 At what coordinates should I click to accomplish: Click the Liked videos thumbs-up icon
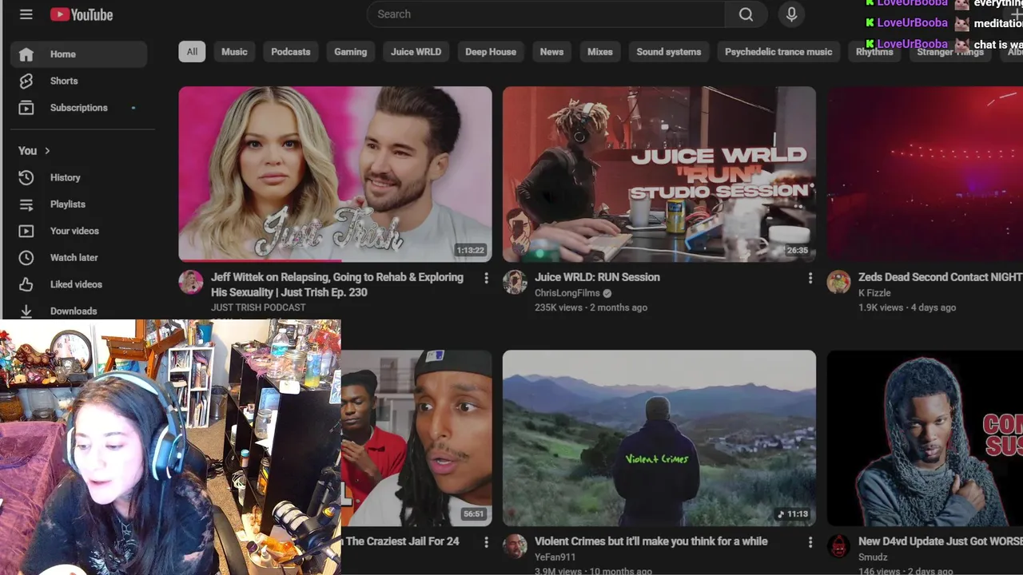click(26, 284)
